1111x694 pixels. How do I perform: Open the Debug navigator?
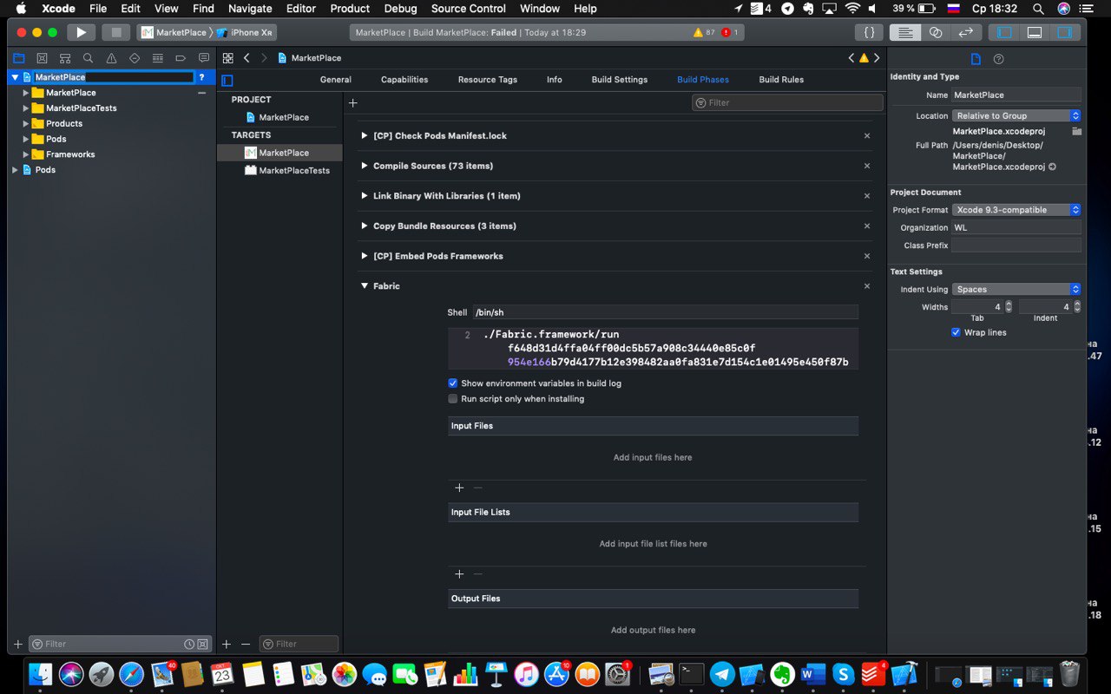click(x=157, y=58)
